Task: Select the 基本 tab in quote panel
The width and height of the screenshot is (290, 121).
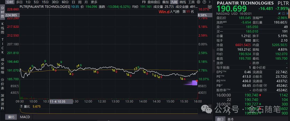Action: [230, 119]
